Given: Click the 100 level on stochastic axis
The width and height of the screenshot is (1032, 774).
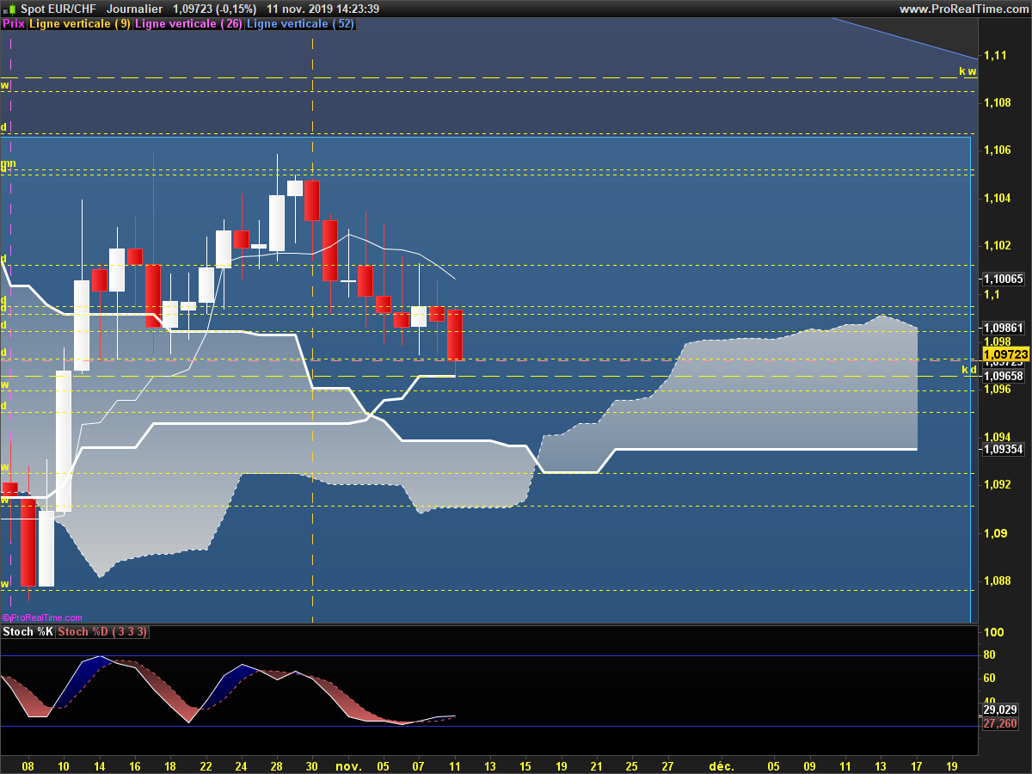Looking at the screenshot, I should (x=993, y=632).
